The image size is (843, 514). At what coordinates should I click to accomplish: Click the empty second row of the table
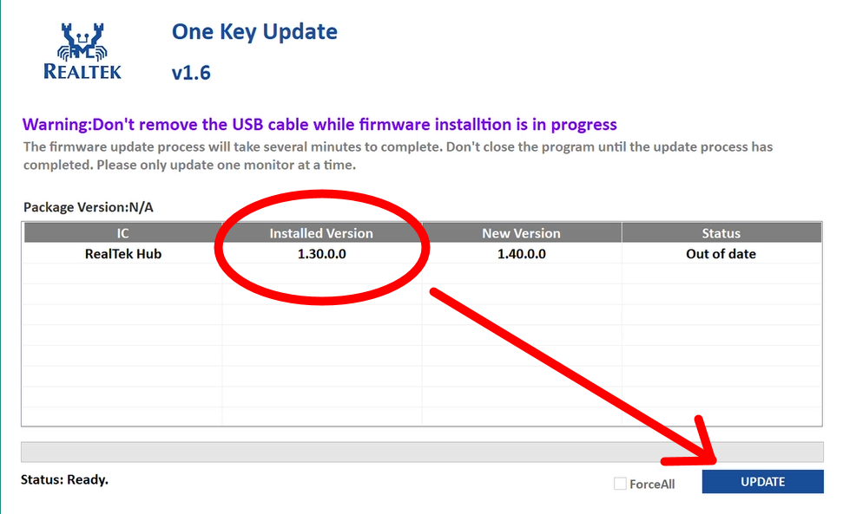point(422,275)
